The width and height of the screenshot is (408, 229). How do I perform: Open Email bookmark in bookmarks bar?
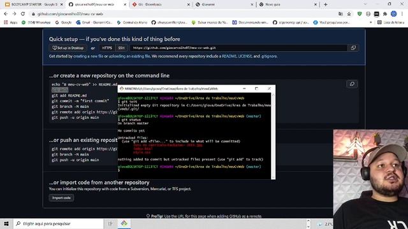[x=94, y=23]
